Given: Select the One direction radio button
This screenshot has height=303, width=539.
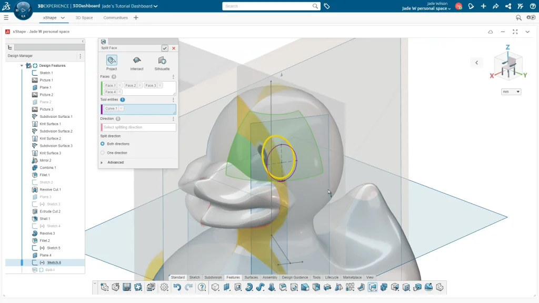Looking at the screenshot, I should pos(103,153).
